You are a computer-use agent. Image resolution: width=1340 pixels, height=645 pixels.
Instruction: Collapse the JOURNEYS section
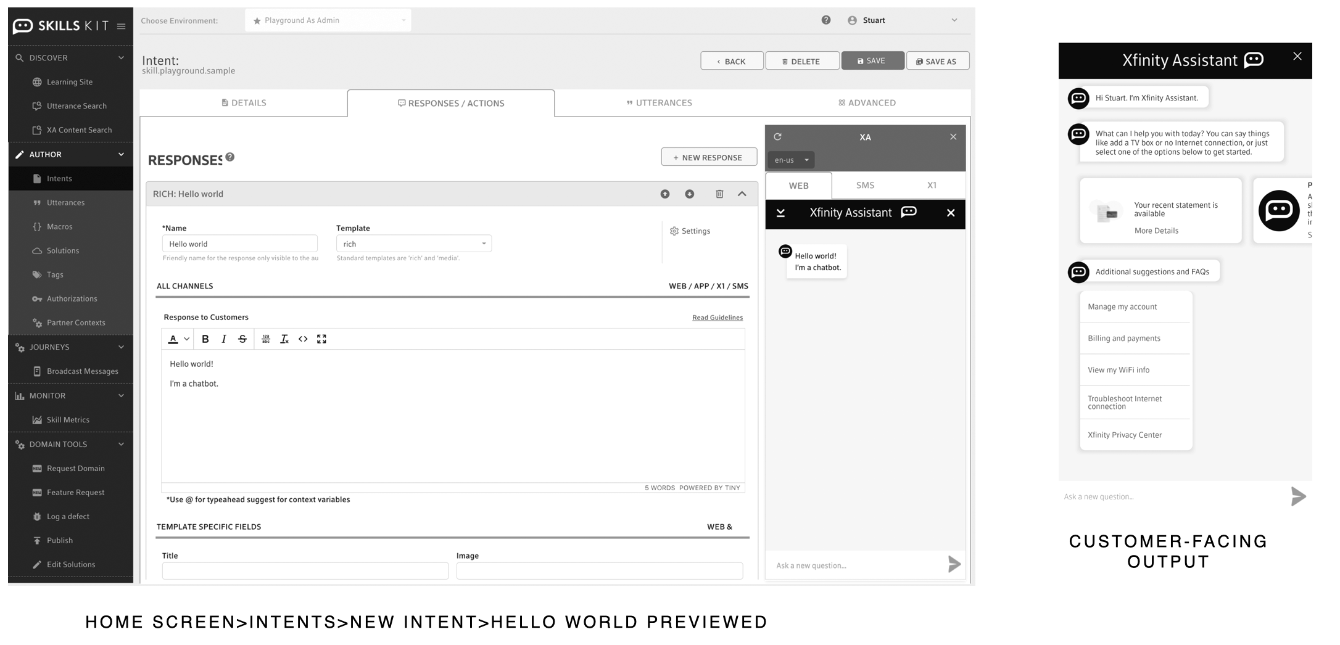[x=121, y=347]
